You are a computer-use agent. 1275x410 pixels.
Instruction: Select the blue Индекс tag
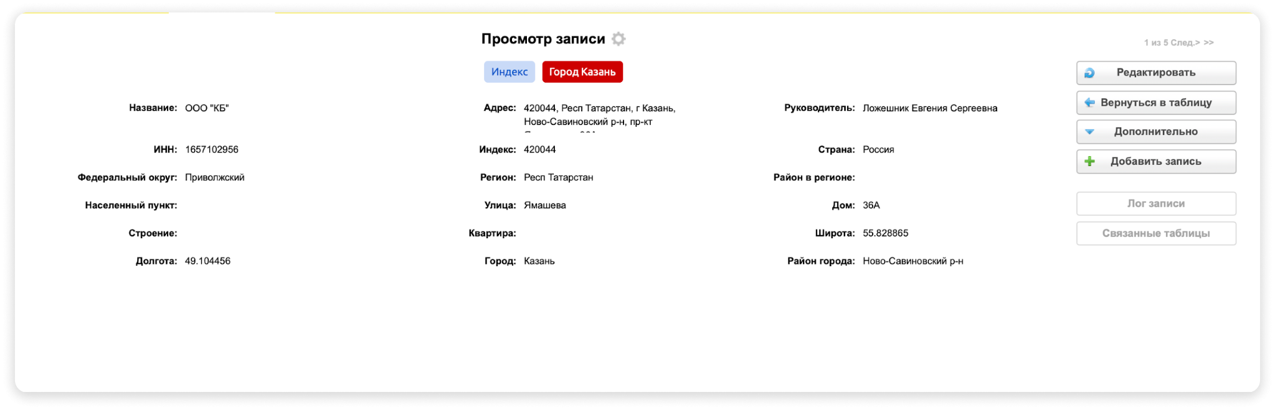click(x=509, y=72)
